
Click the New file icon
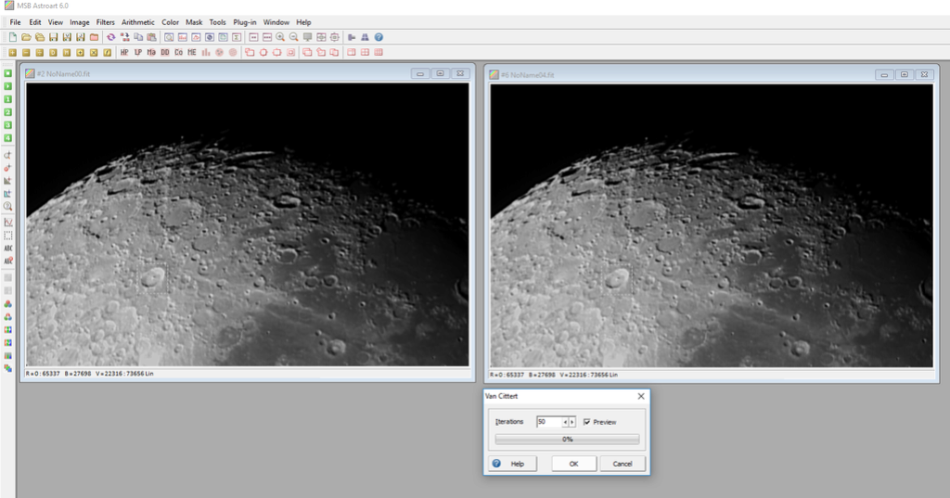(x=13, y=37)
